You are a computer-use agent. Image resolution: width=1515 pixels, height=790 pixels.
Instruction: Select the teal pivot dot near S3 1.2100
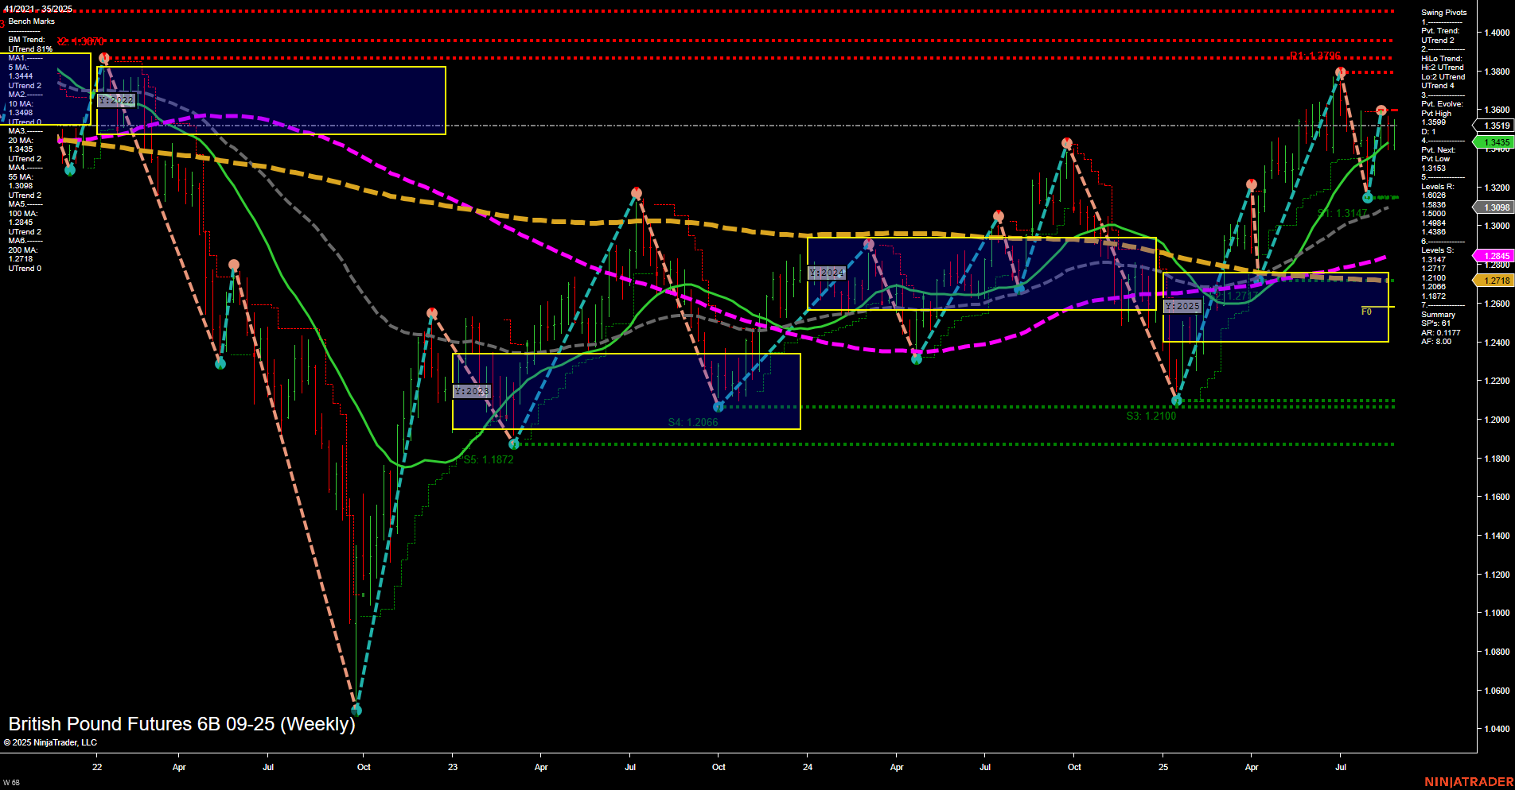point(1177,401)
